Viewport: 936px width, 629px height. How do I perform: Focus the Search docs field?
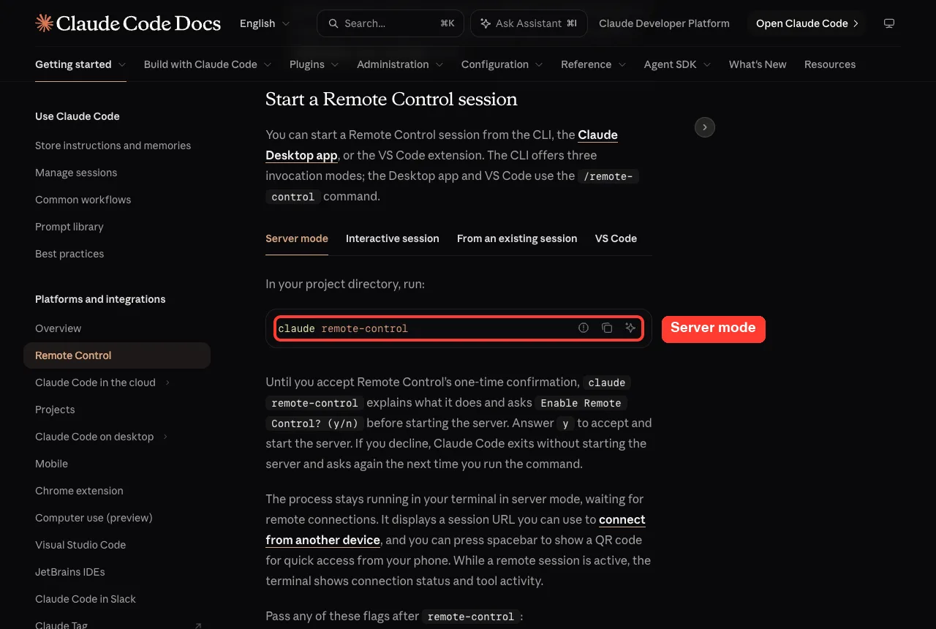click(390, 23)
